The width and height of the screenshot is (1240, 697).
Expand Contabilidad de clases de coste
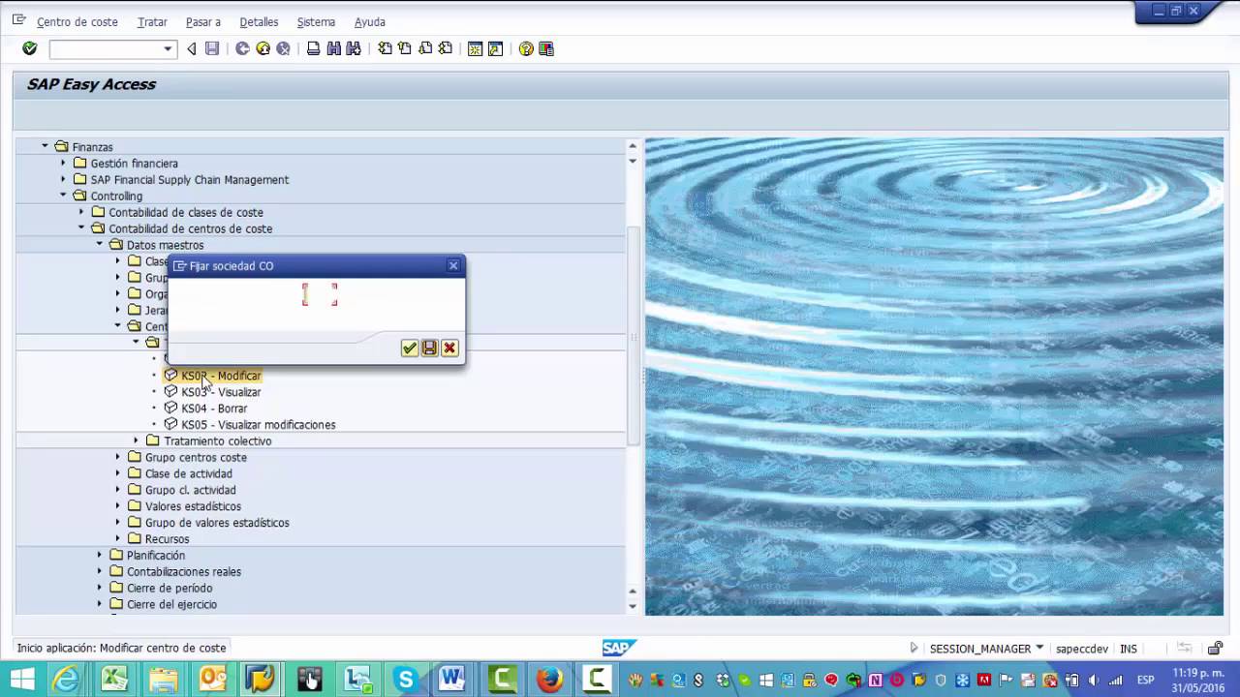(81, 212)
